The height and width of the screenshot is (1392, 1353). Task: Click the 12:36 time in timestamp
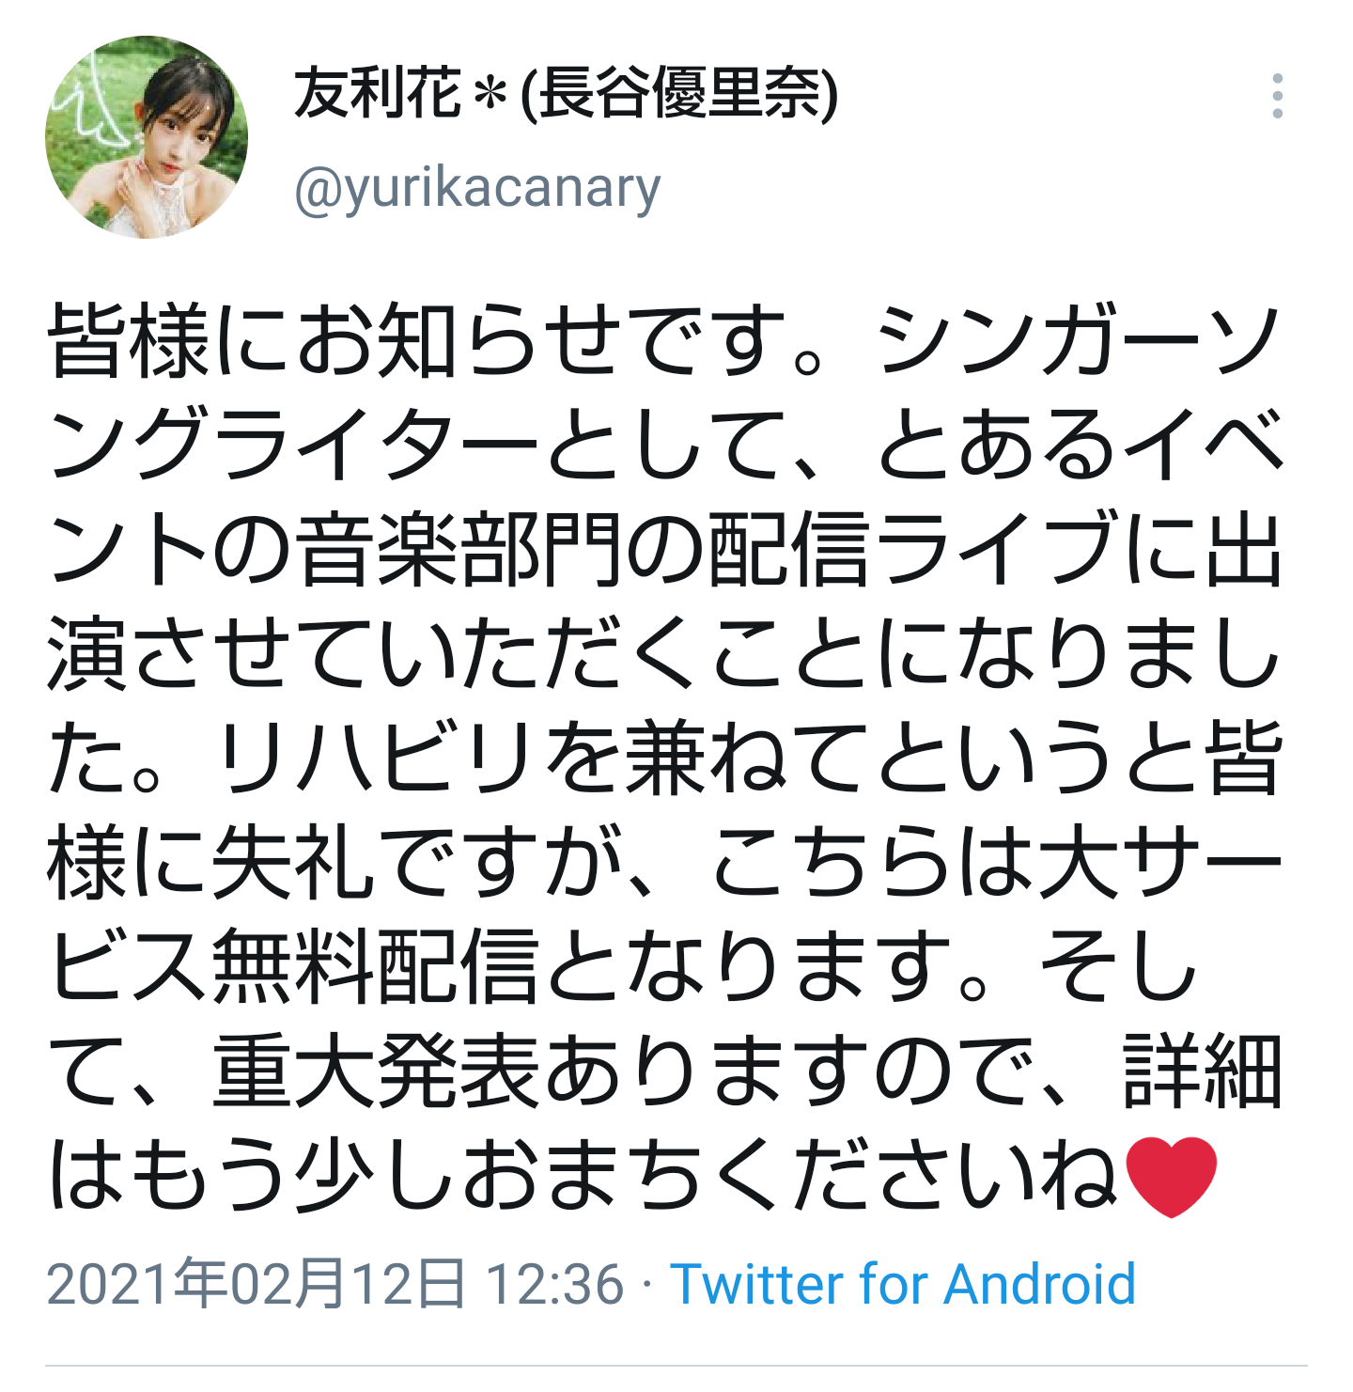555,1284
